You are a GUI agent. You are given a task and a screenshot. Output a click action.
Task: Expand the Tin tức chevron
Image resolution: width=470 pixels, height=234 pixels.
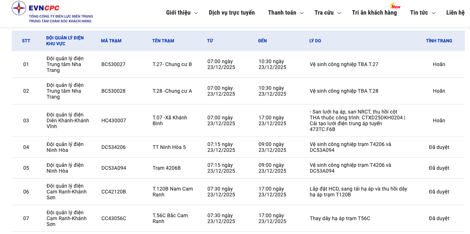(433, 13)
